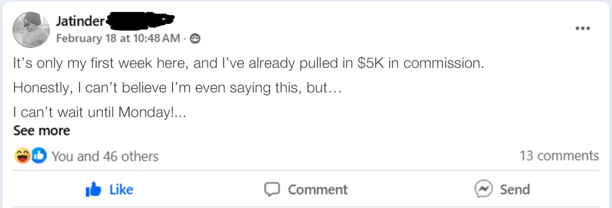Expand the 13 comments thread
612x208 pixels.
point(559,155)
